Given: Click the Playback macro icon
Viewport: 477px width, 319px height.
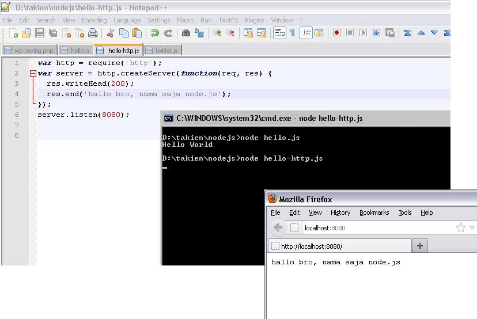Looking at the screenshot, I should [363, 33].
